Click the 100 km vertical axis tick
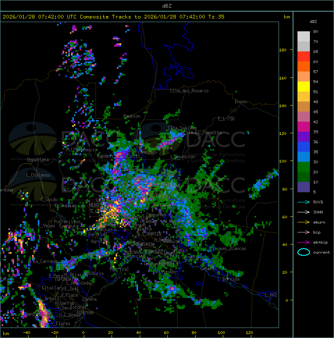 (x=283, y=161)
